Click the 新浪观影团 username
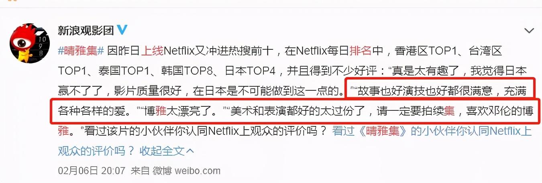 [86, 31]
